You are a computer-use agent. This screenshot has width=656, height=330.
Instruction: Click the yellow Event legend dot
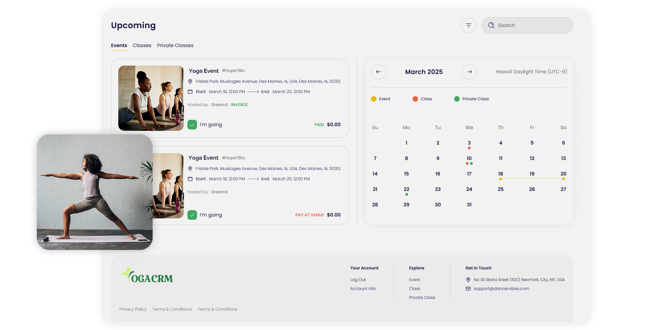tap(374, 99)
